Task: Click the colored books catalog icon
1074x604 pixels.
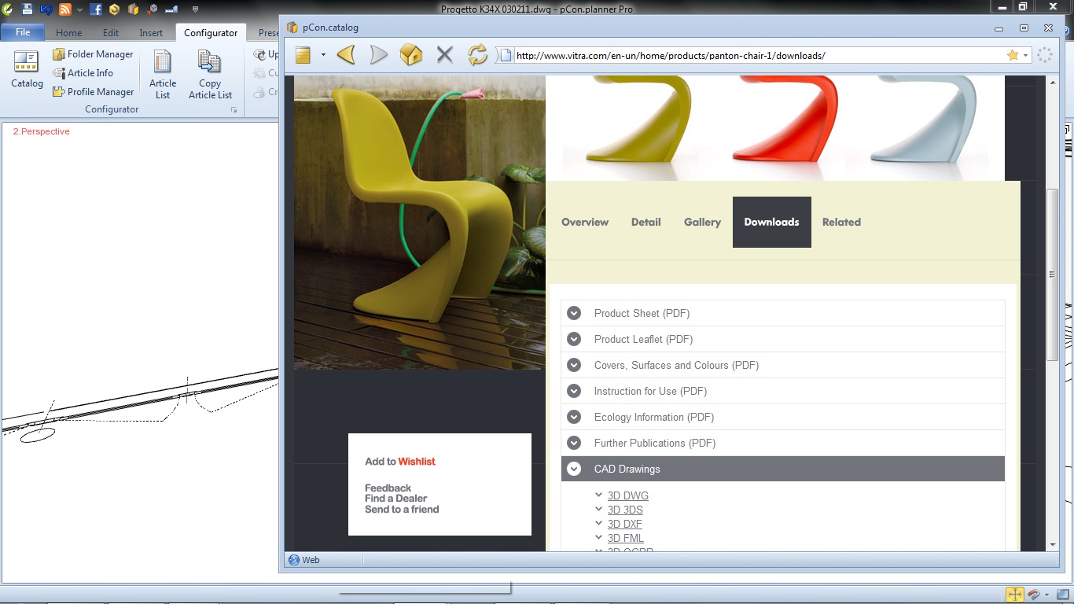Action: [x=134, y=9]
